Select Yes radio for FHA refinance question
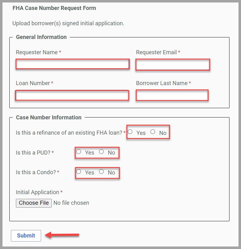Screen dimensions: 241x249 130,132
